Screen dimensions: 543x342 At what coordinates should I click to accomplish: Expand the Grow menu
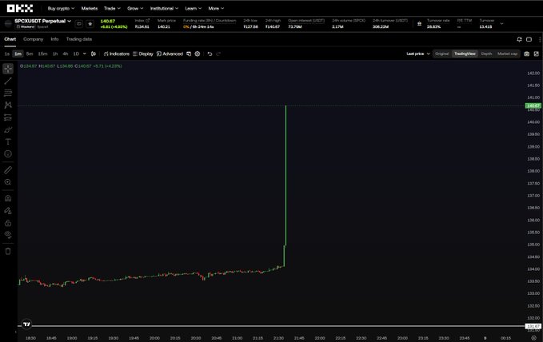[135, 8]
